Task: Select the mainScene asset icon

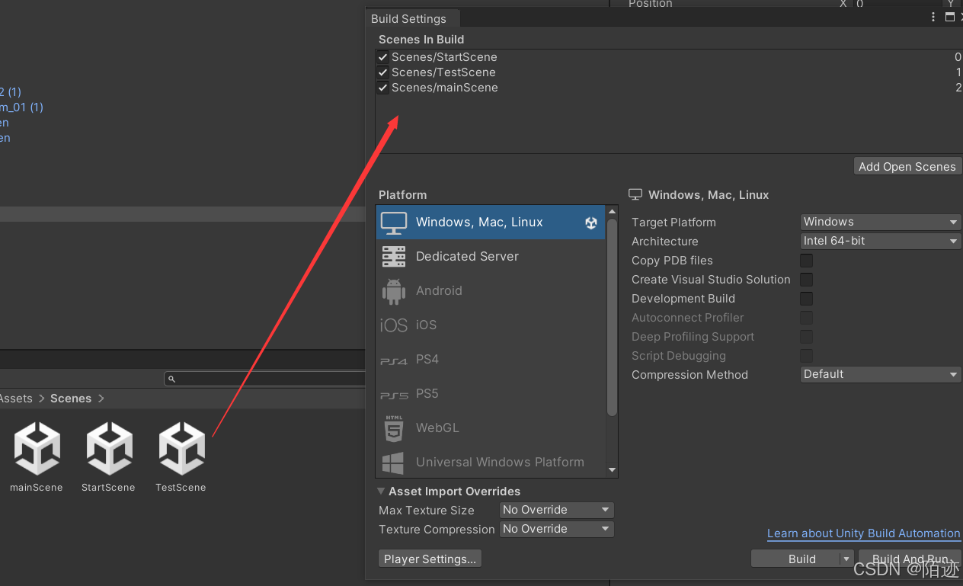Action: [x=37, y=448]
